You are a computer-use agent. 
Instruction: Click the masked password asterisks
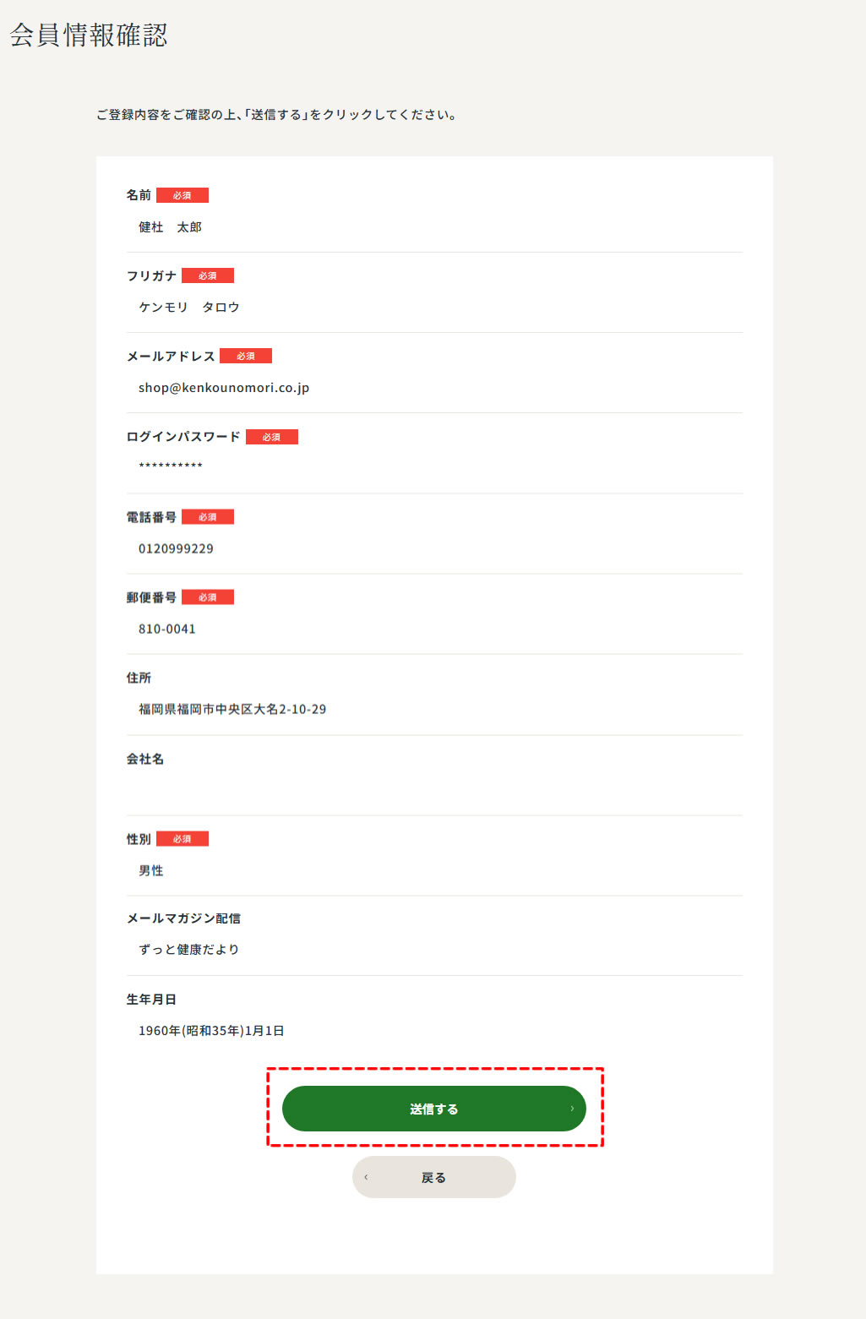[x=171, y=466]
